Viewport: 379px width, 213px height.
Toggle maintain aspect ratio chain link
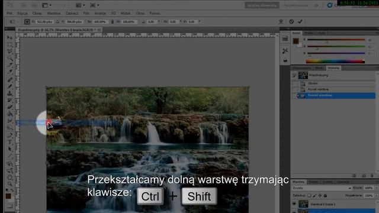[113, 22]
